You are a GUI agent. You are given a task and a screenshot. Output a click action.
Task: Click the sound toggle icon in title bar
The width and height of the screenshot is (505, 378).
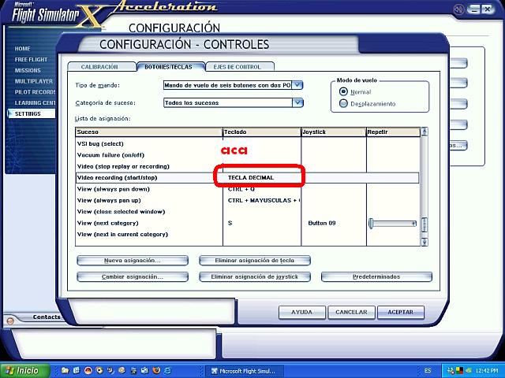click(458, 9)
